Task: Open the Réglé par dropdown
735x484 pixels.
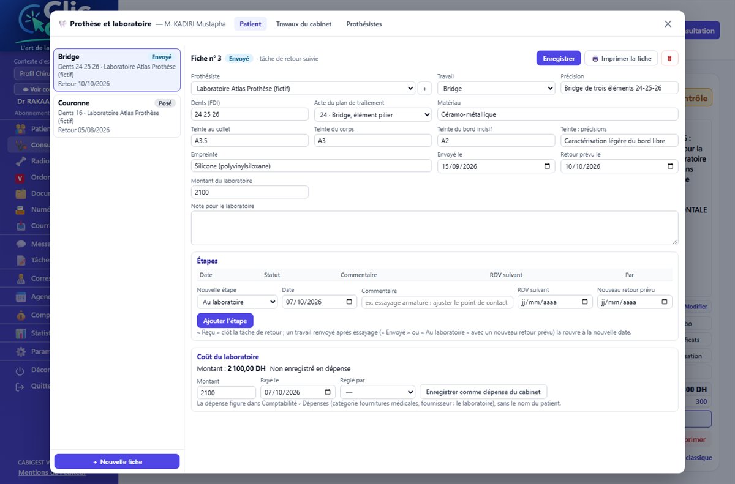Action: pos(378,392)
